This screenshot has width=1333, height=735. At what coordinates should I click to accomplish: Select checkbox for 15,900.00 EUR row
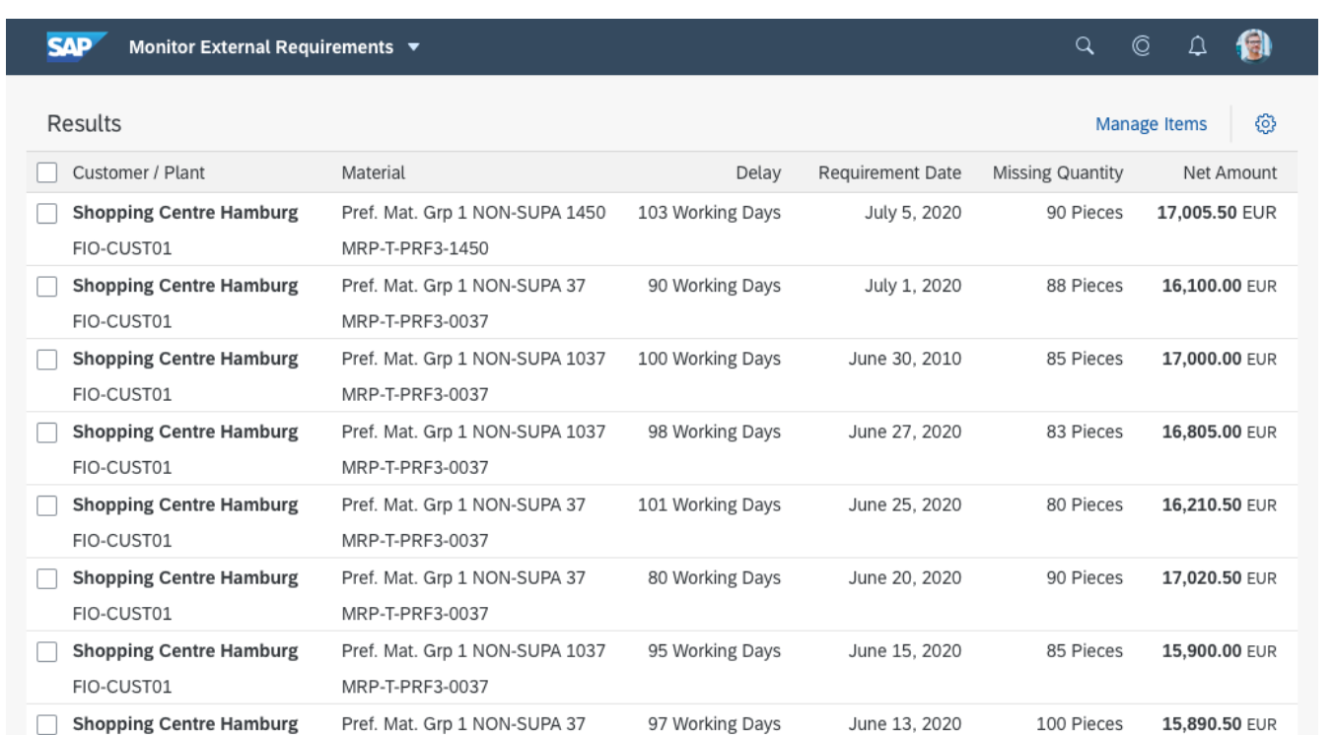(x=46, y=650)
